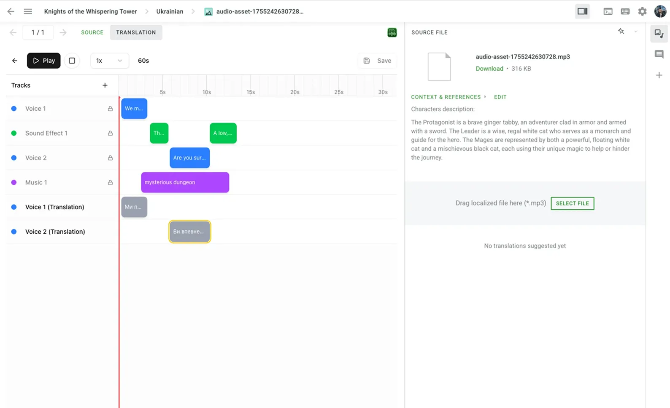Toggle lock on Sound Effect 1 track
The image size is (670, 408).
point(110,133)
